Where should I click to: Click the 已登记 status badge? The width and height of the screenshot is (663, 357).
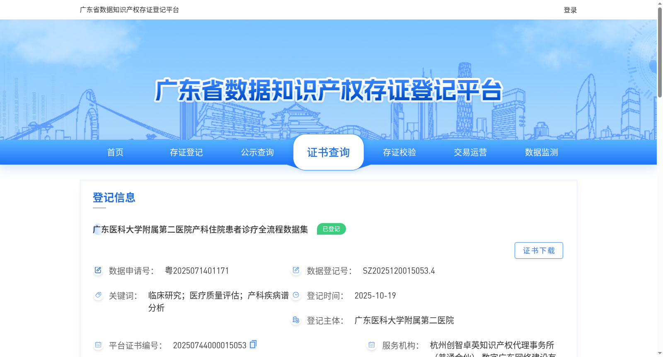pos(331,229)
